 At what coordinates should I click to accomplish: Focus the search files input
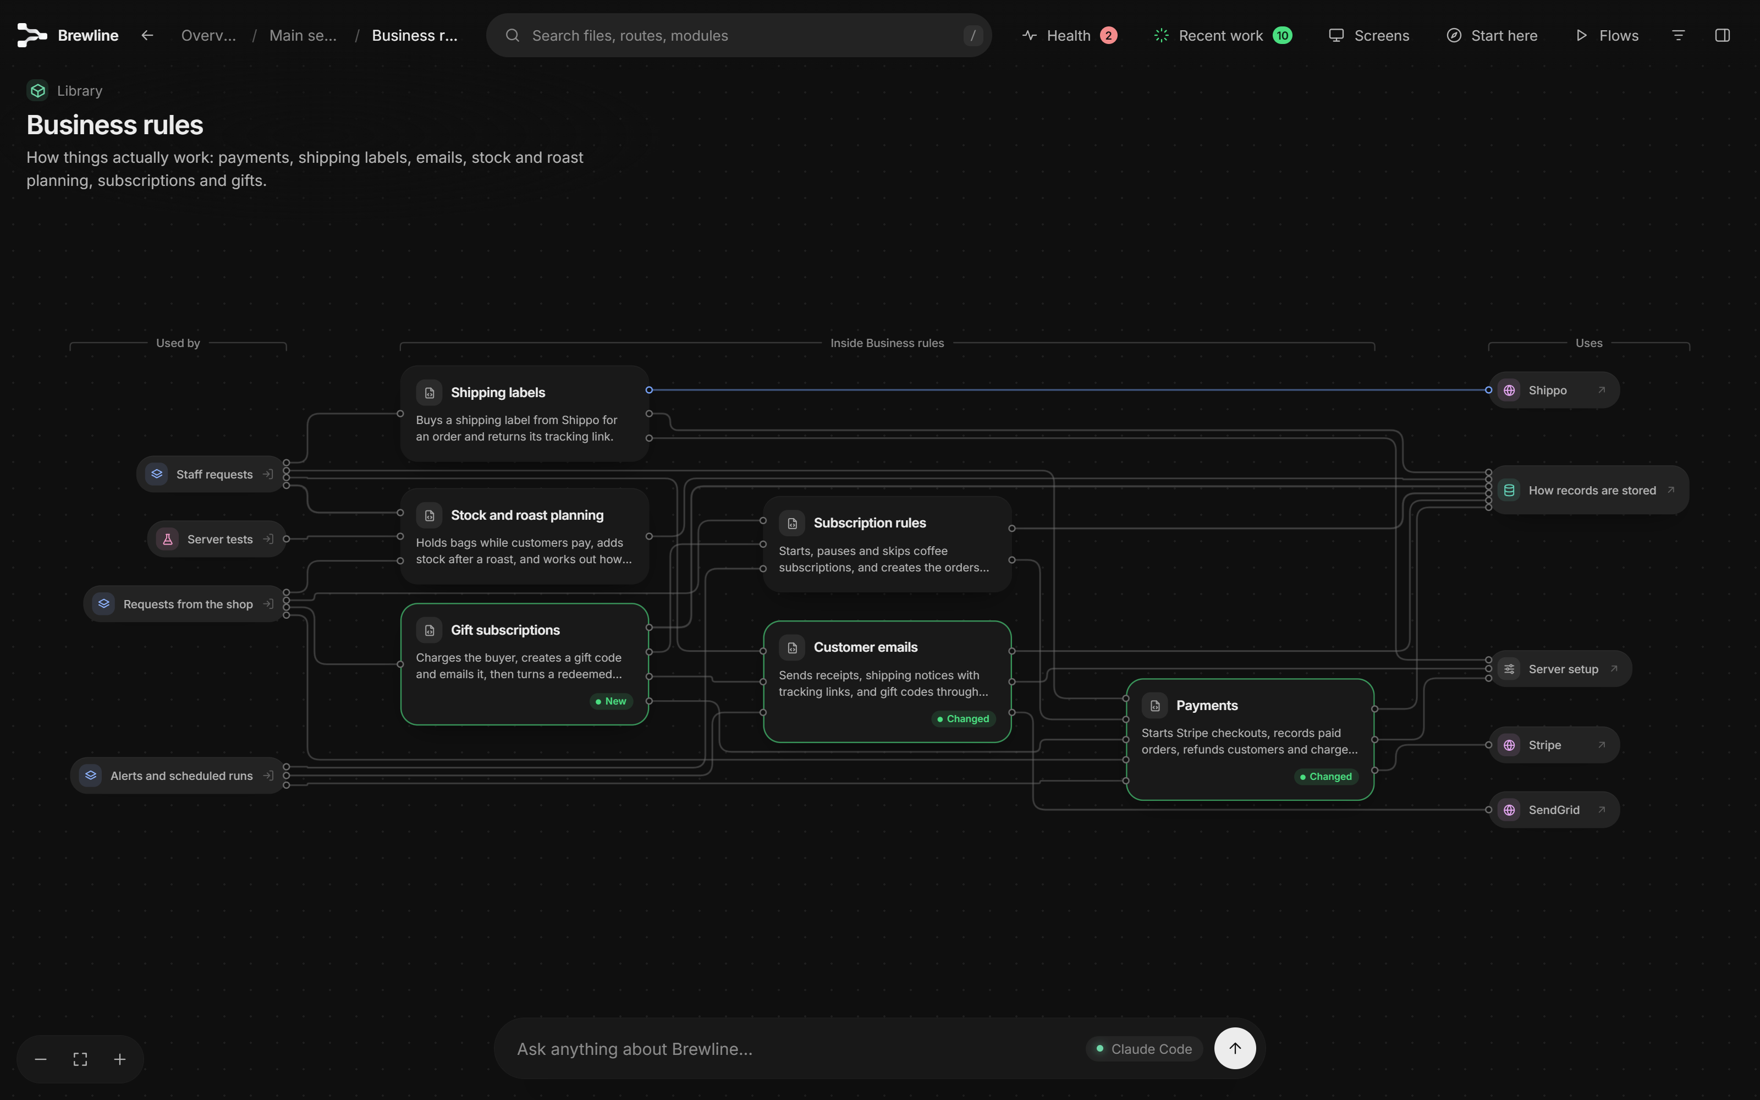tap(739, 35)
